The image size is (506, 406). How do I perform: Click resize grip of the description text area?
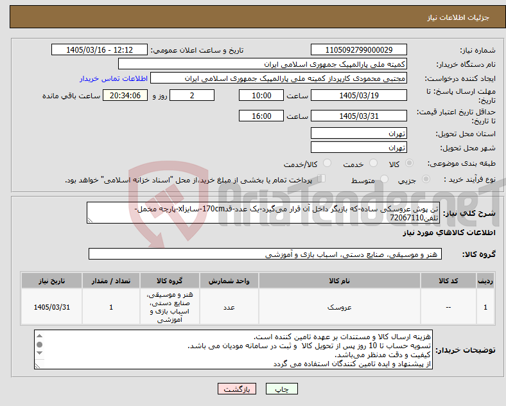point(90,220)
